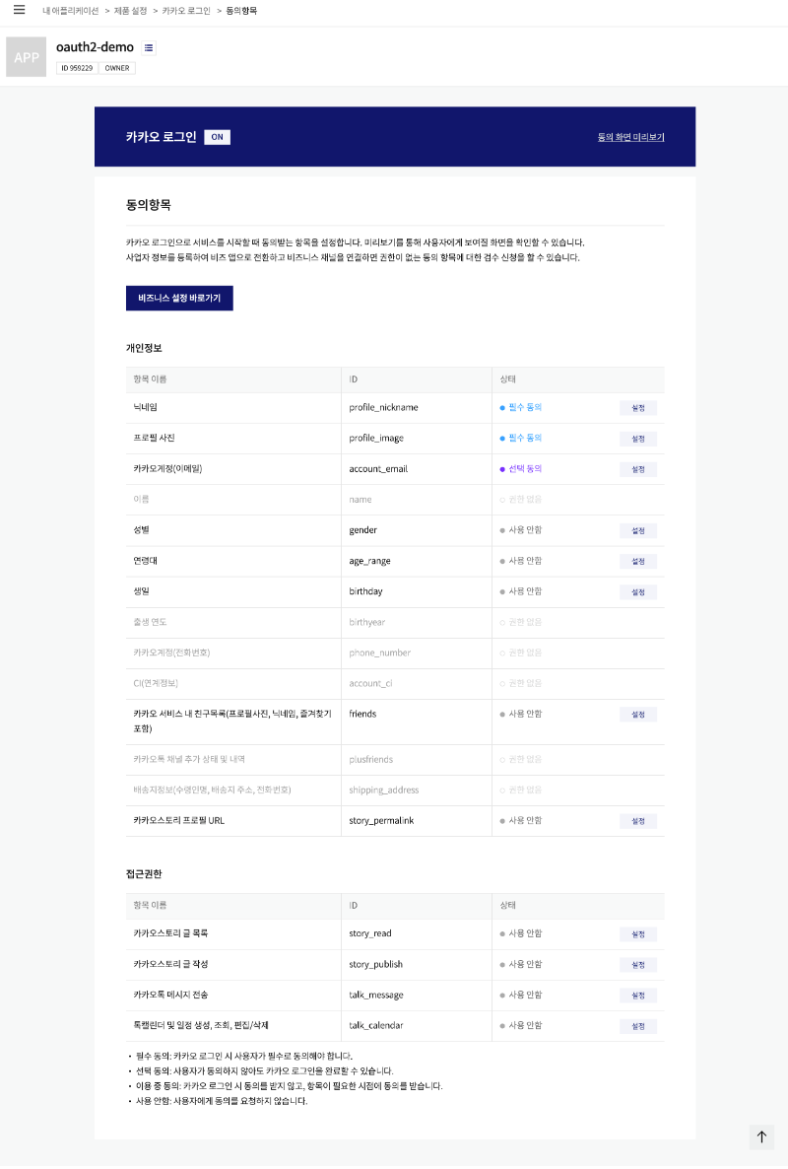
Task: Click the APP thumbnail image
Action: point(26,56)
